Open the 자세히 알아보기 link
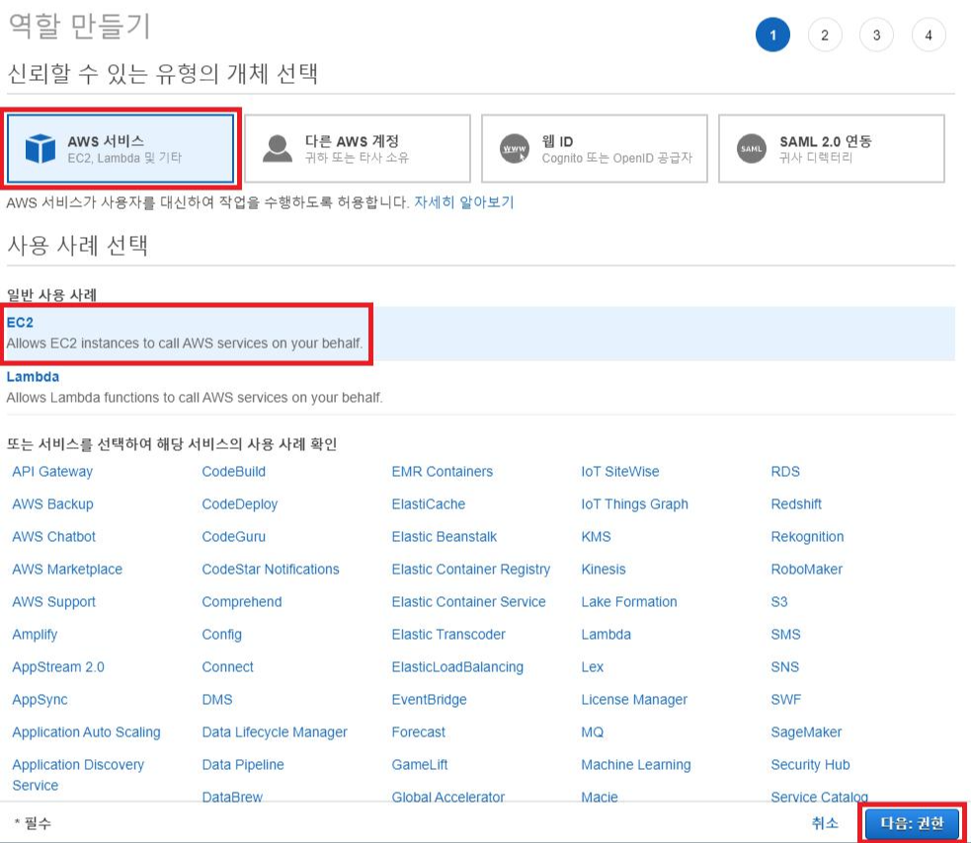The width and height of the screenshot is (971, 843). (x=464, y=201)
